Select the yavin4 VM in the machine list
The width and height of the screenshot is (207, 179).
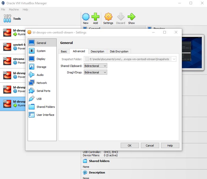tap(13, 47)
